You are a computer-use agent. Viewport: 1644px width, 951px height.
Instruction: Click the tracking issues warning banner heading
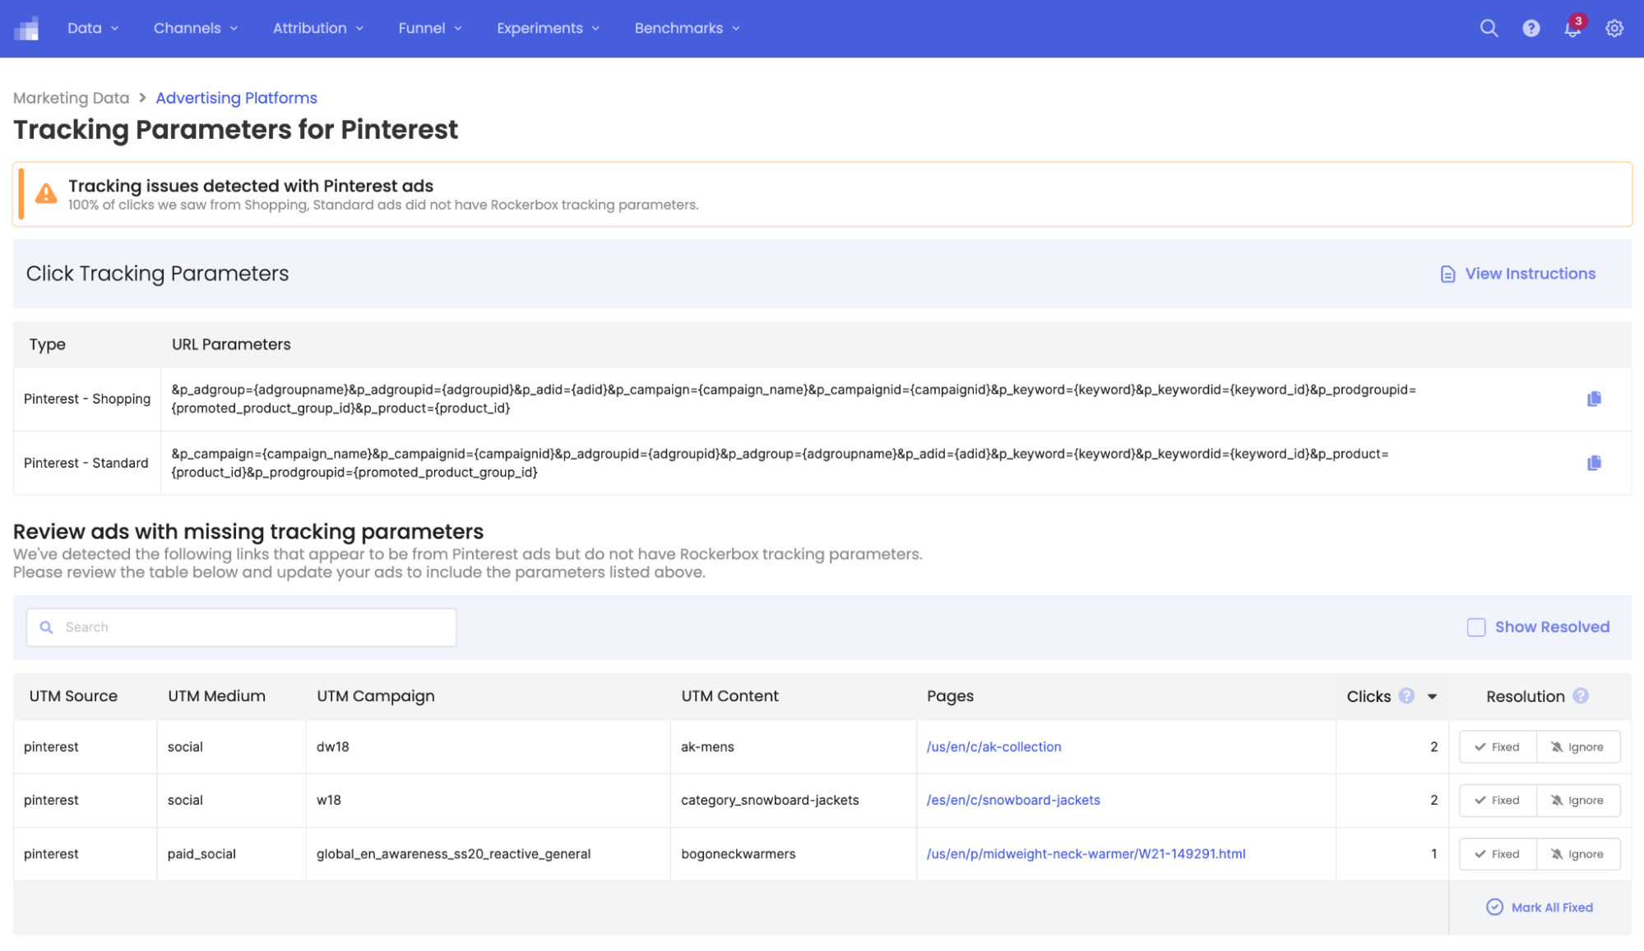pyautogui.click(x=251, y=186)
